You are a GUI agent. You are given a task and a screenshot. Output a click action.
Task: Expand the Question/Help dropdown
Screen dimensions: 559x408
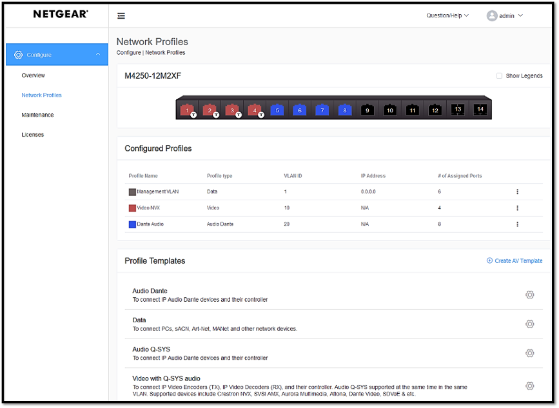447,15
